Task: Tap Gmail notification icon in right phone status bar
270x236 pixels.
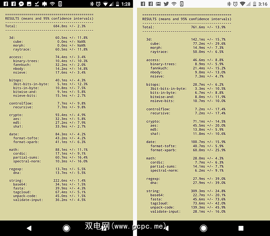Action: (158, 4)
